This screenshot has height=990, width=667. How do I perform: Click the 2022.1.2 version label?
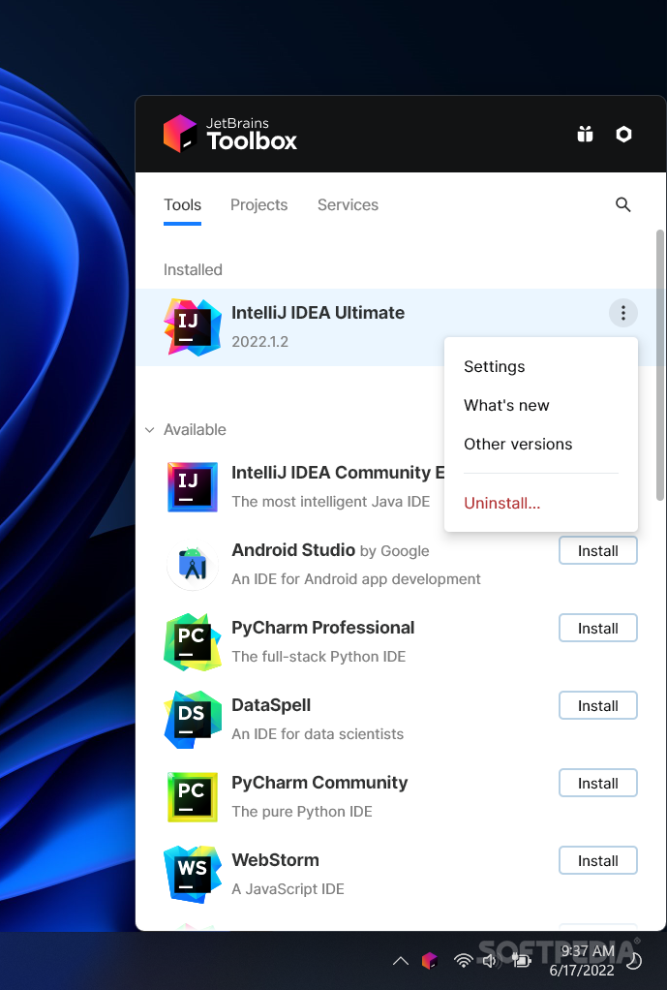pos(260,342)
